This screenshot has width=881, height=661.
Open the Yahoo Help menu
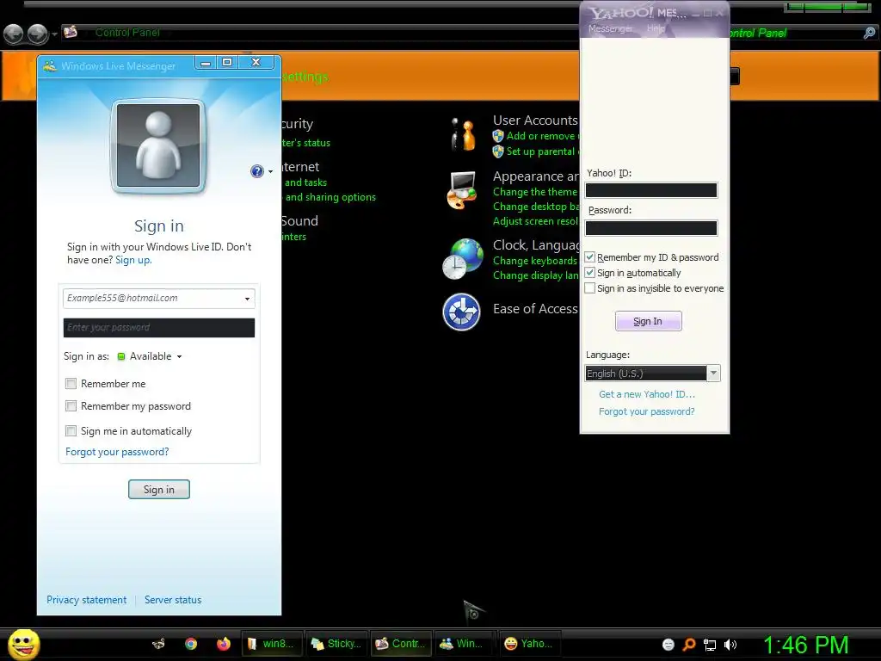click(656, 28)
